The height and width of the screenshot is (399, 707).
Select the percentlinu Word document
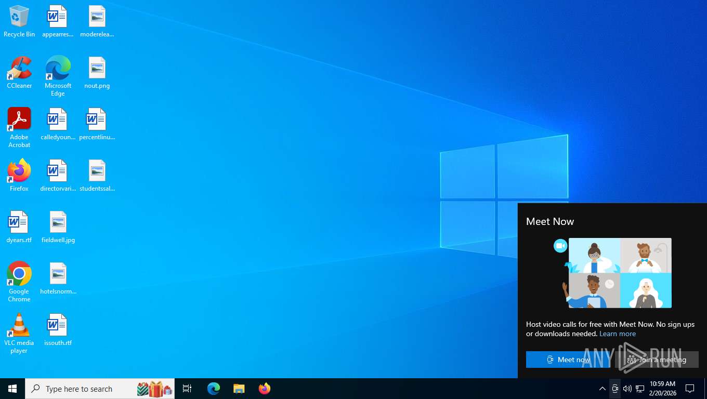point(97,124)
